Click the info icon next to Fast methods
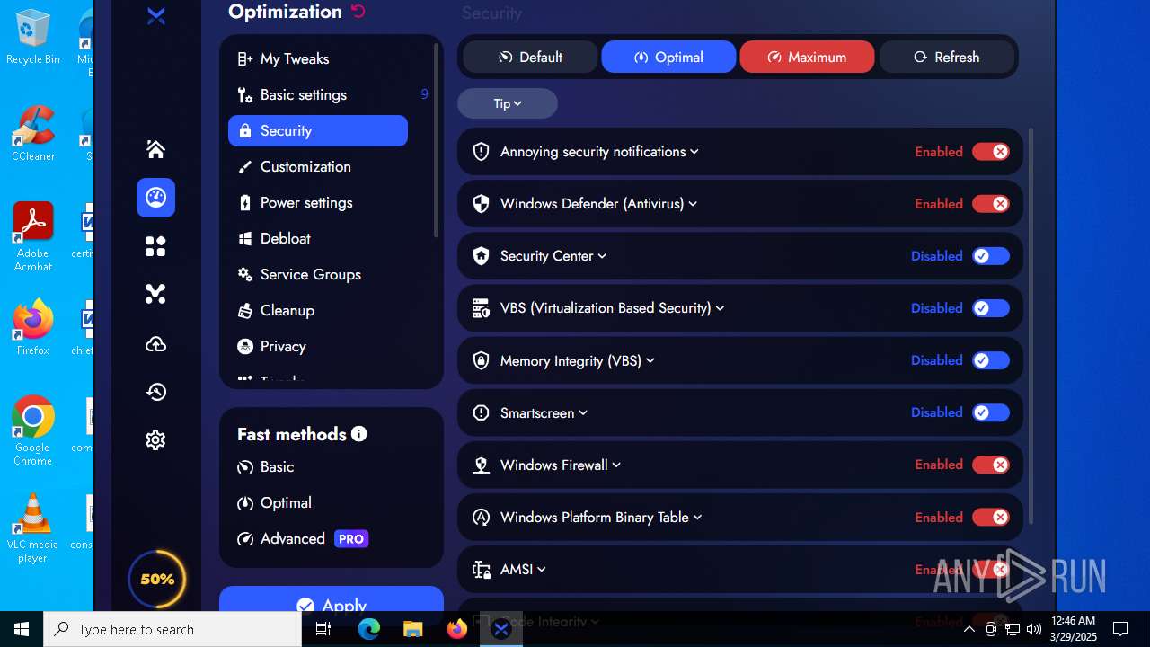The image size is (1150, 647). pos(359,434)
